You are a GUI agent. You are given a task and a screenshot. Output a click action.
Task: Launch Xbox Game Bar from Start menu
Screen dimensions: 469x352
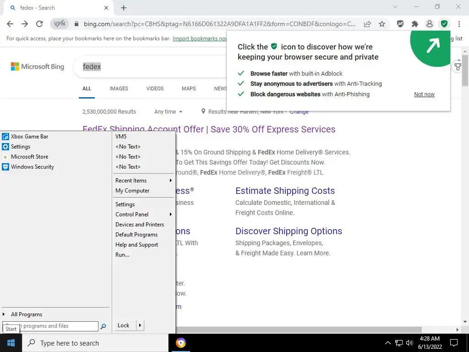[55, 137]
